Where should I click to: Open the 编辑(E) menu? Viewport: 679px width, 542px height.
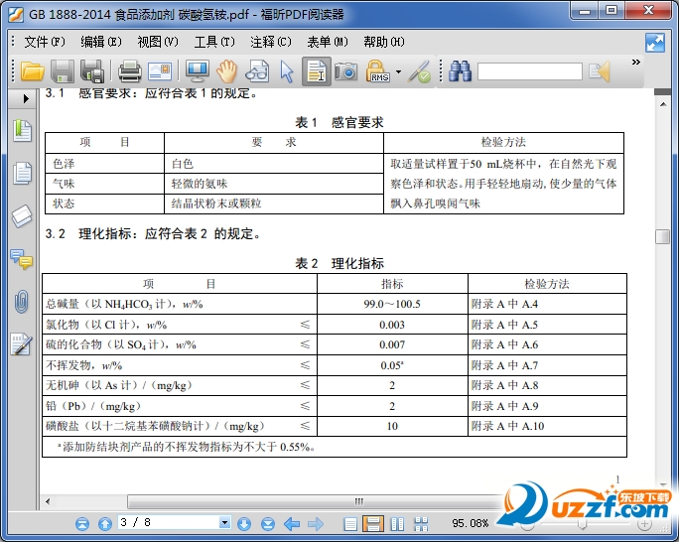pyautogui.click(x=101, y=42)
